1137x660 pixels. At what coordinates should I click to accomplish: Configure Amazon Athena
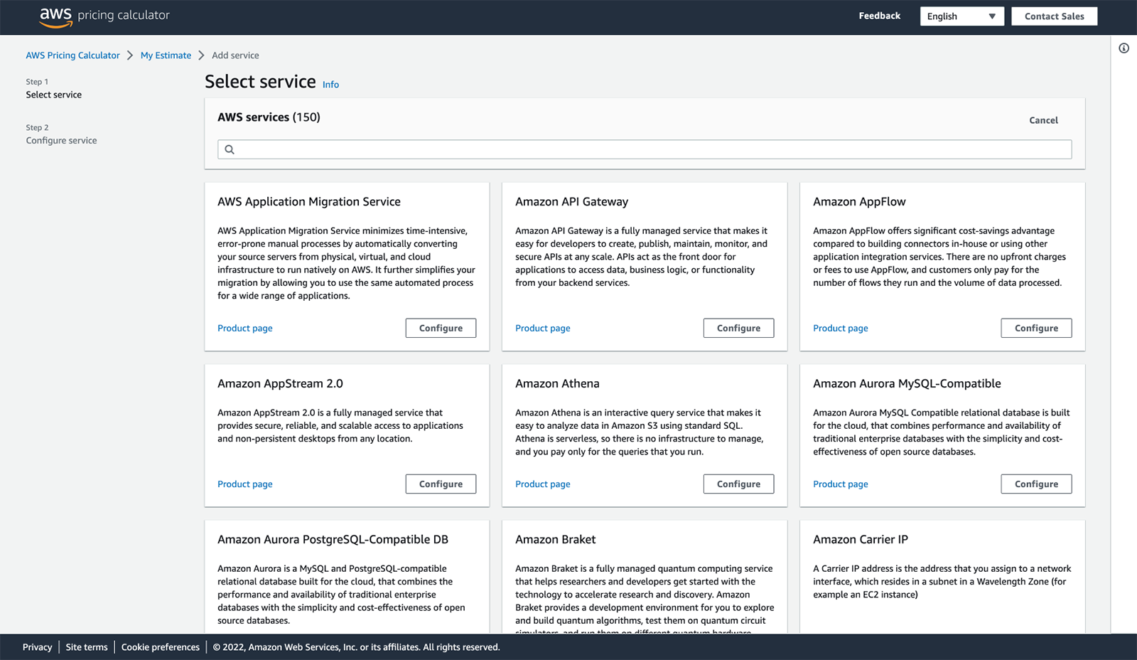coord(738,484)
